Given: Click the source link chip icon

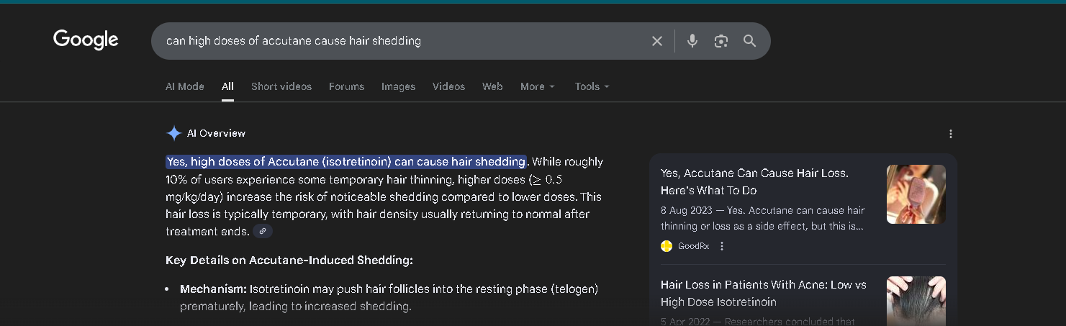Looking at the screenshot, I should [263, 231].
